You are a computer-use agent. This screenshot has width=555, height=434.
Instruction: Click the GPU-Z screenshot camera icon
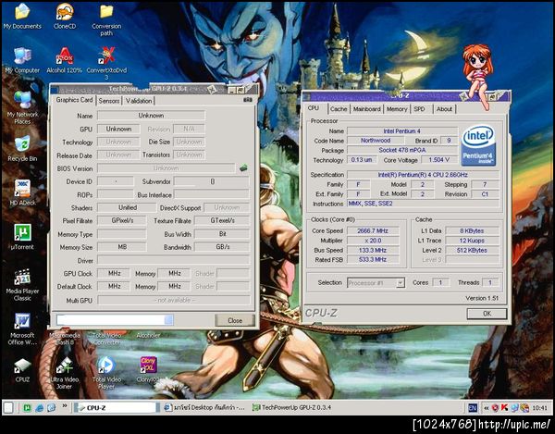pyautogui.click(x=248, y=100)
